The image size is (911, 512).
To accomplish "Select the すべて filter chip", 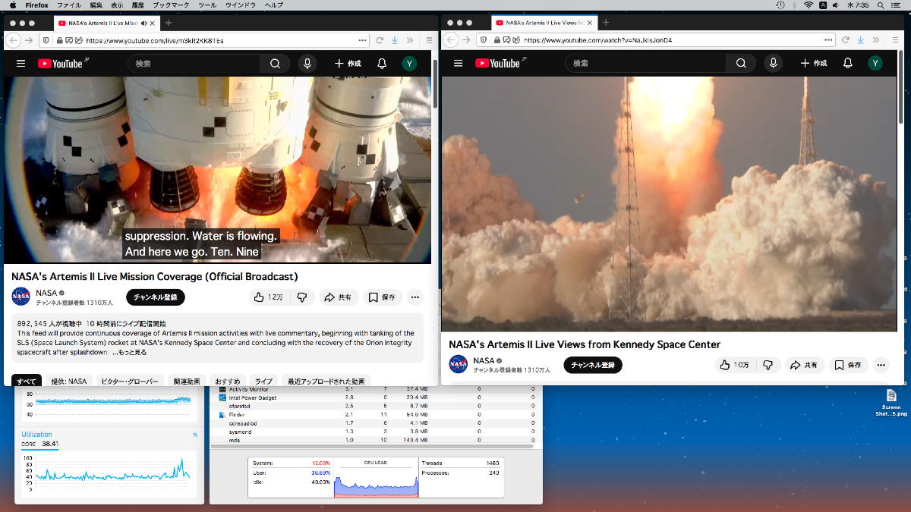I will 27,381.
